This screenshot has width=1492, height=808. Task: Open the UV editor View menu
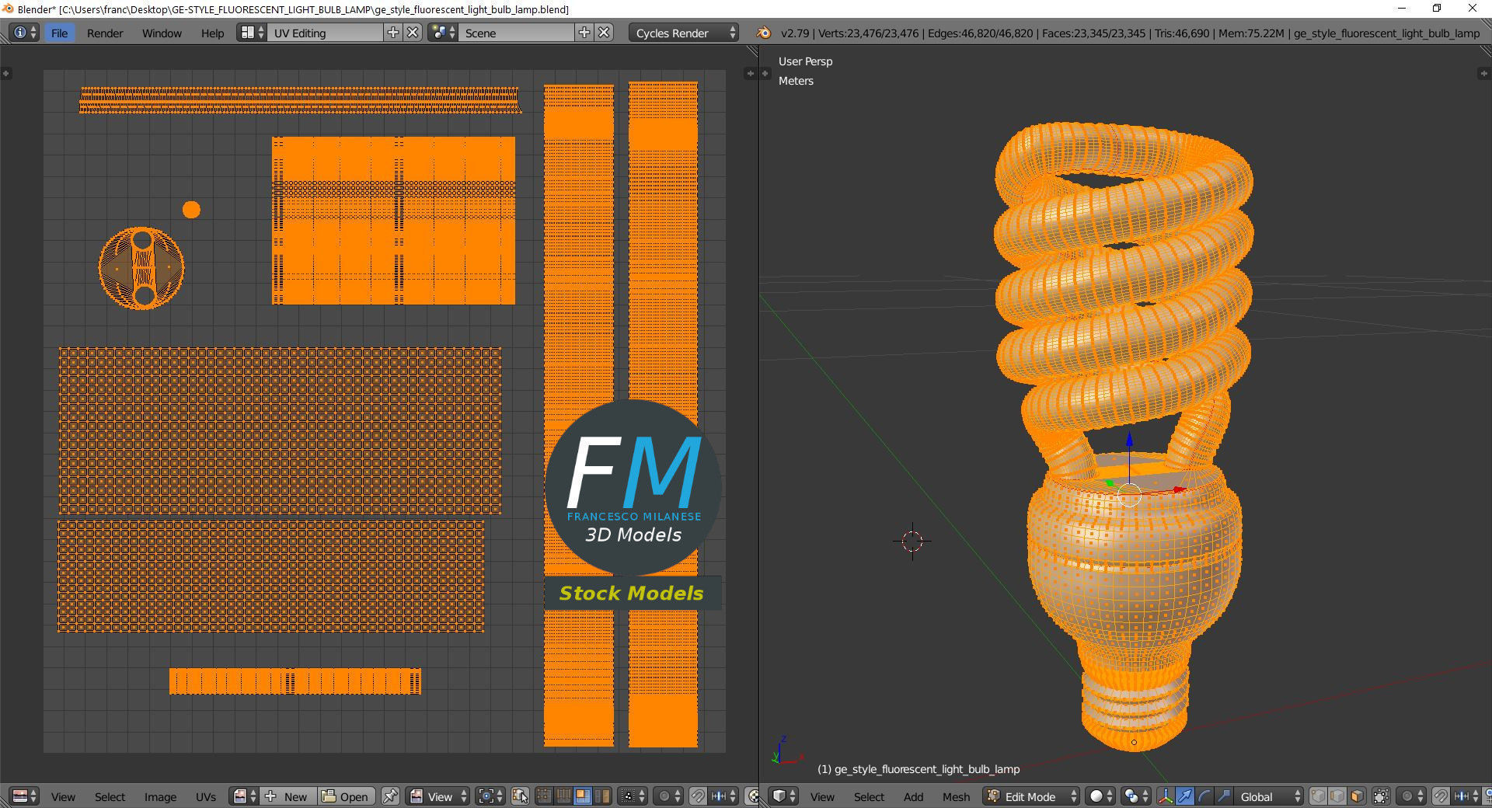click(x=63, y=796)
